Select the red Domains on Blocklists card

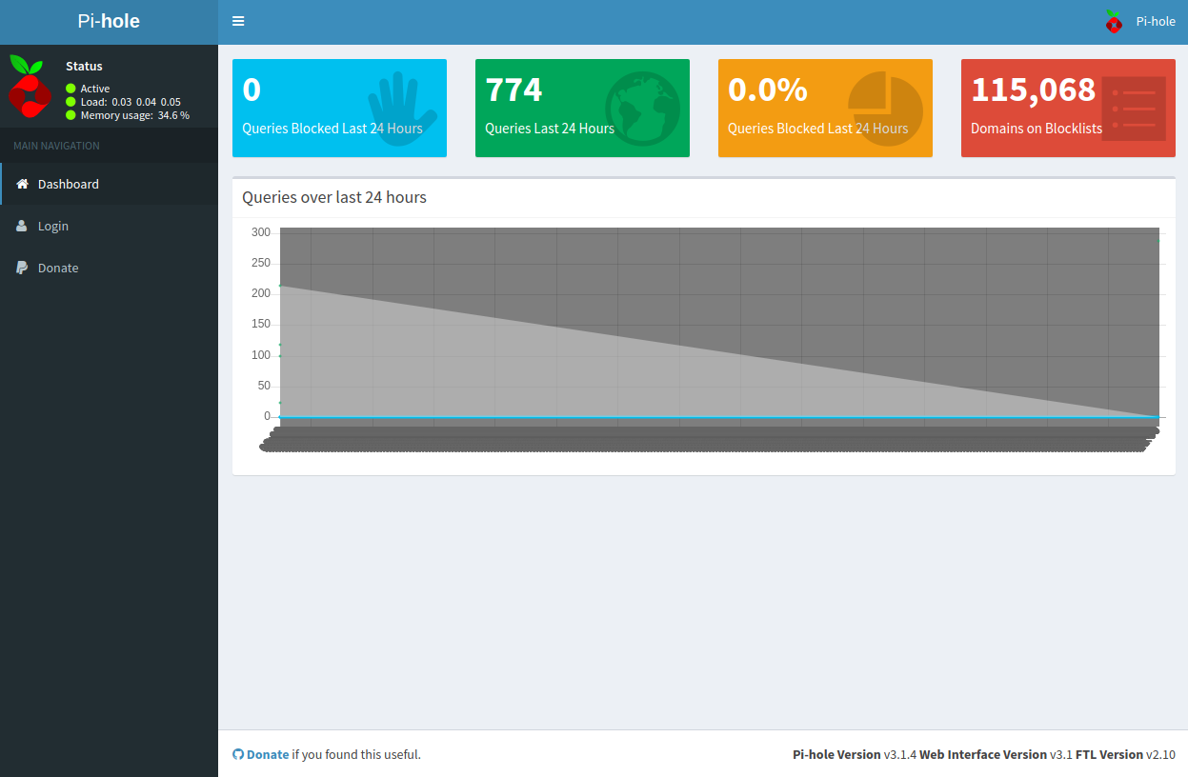1068,108
